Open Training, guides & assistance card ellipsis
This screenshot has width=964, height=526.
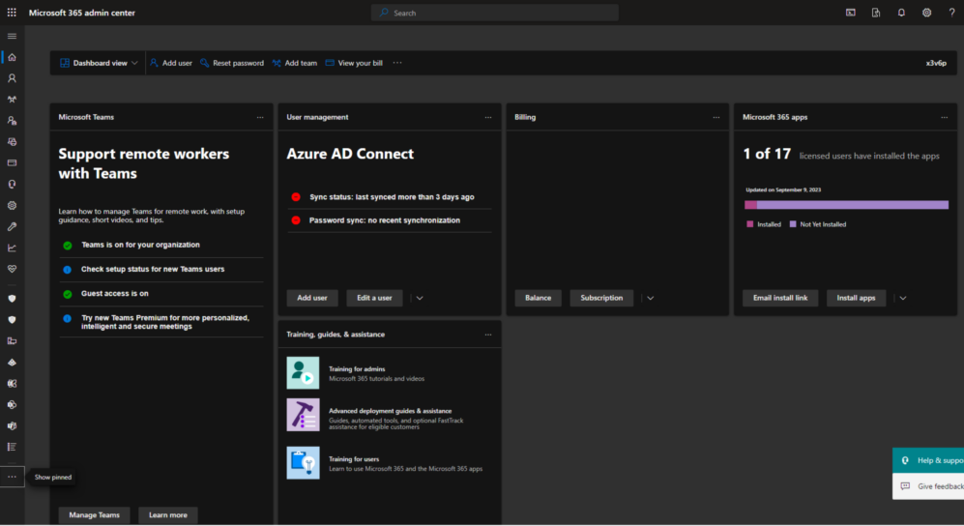488,335
